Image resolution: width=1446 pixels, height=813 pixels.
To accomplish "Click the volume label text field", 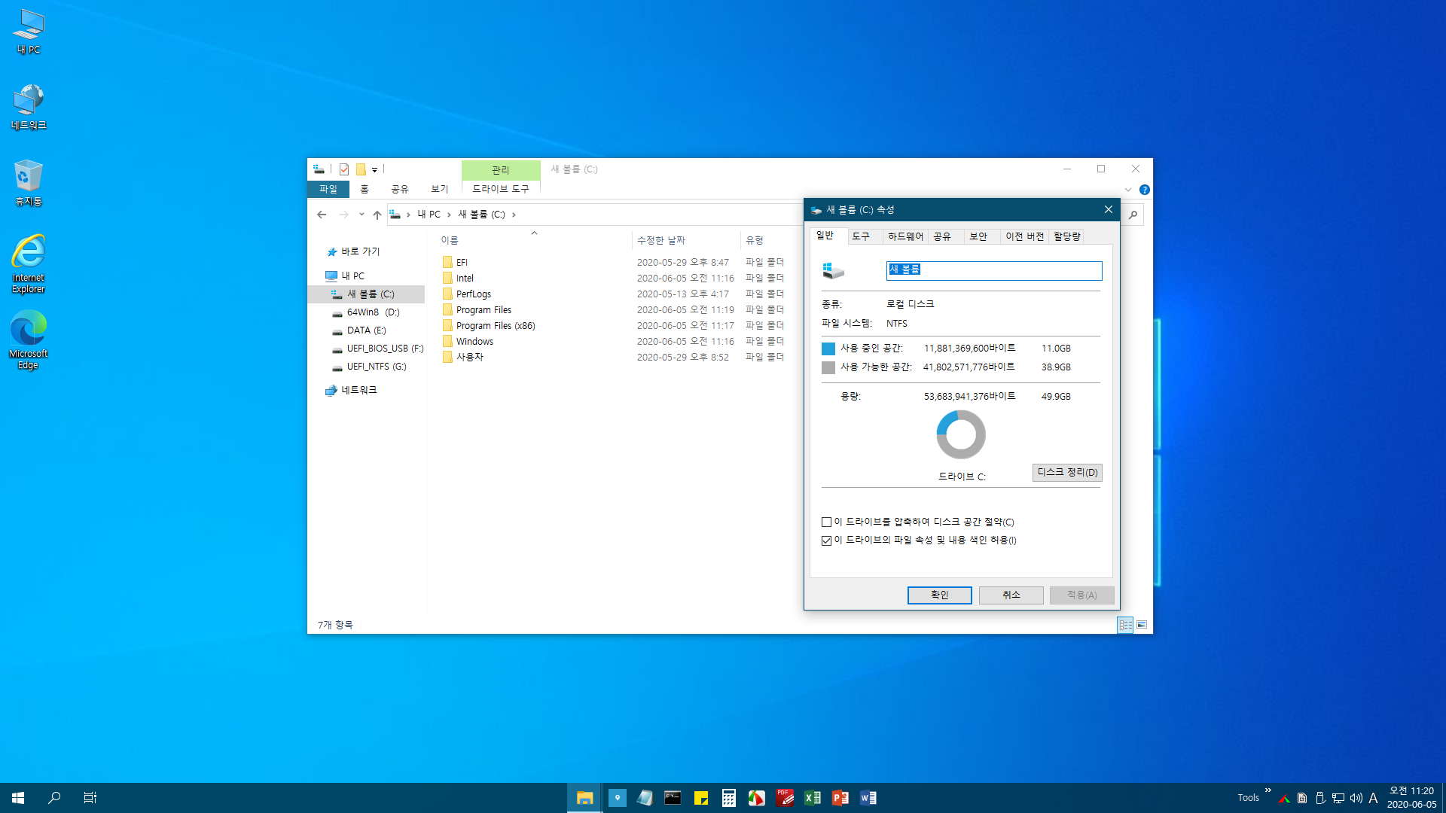I will click(994, 270).
